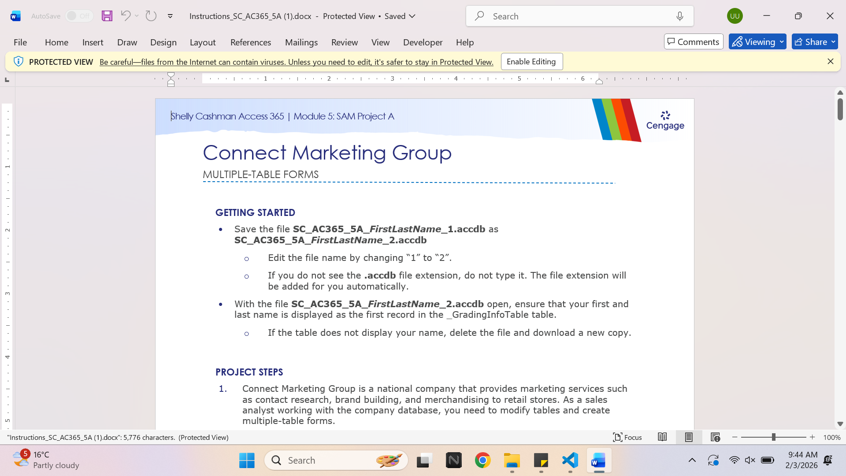Expand the Share button dropdown arrow
Viewport: 846px width, 476px height.
click(833, 42)
